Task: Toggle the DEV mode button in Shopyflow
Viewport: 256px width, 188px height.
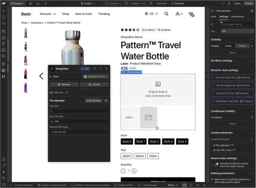Action: 85,69
